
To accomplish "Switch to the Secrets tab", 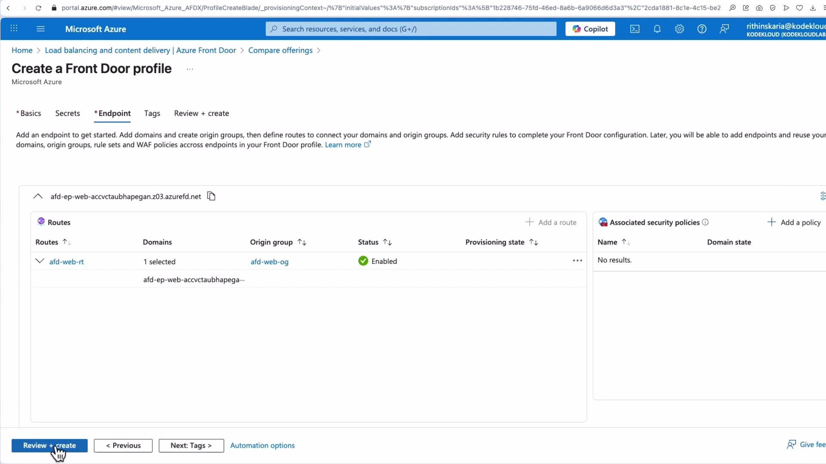I will 68,113.
